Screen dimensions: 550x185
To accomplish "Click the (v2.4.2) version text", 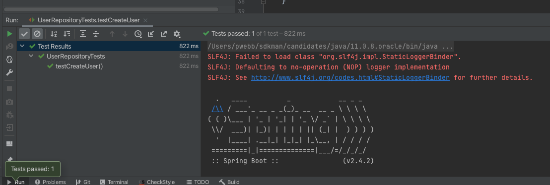I will coord(358,161).
